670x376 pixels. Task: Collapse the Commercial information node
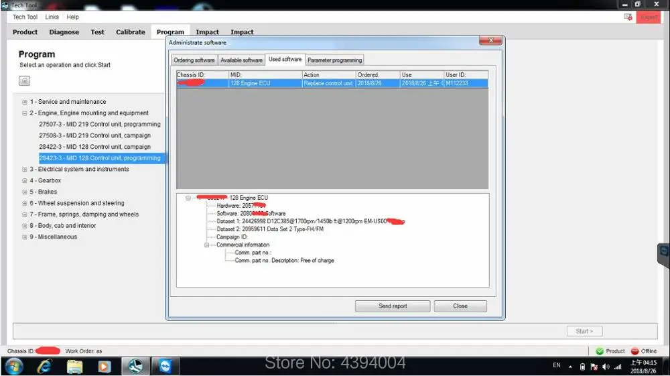[206, 245]
